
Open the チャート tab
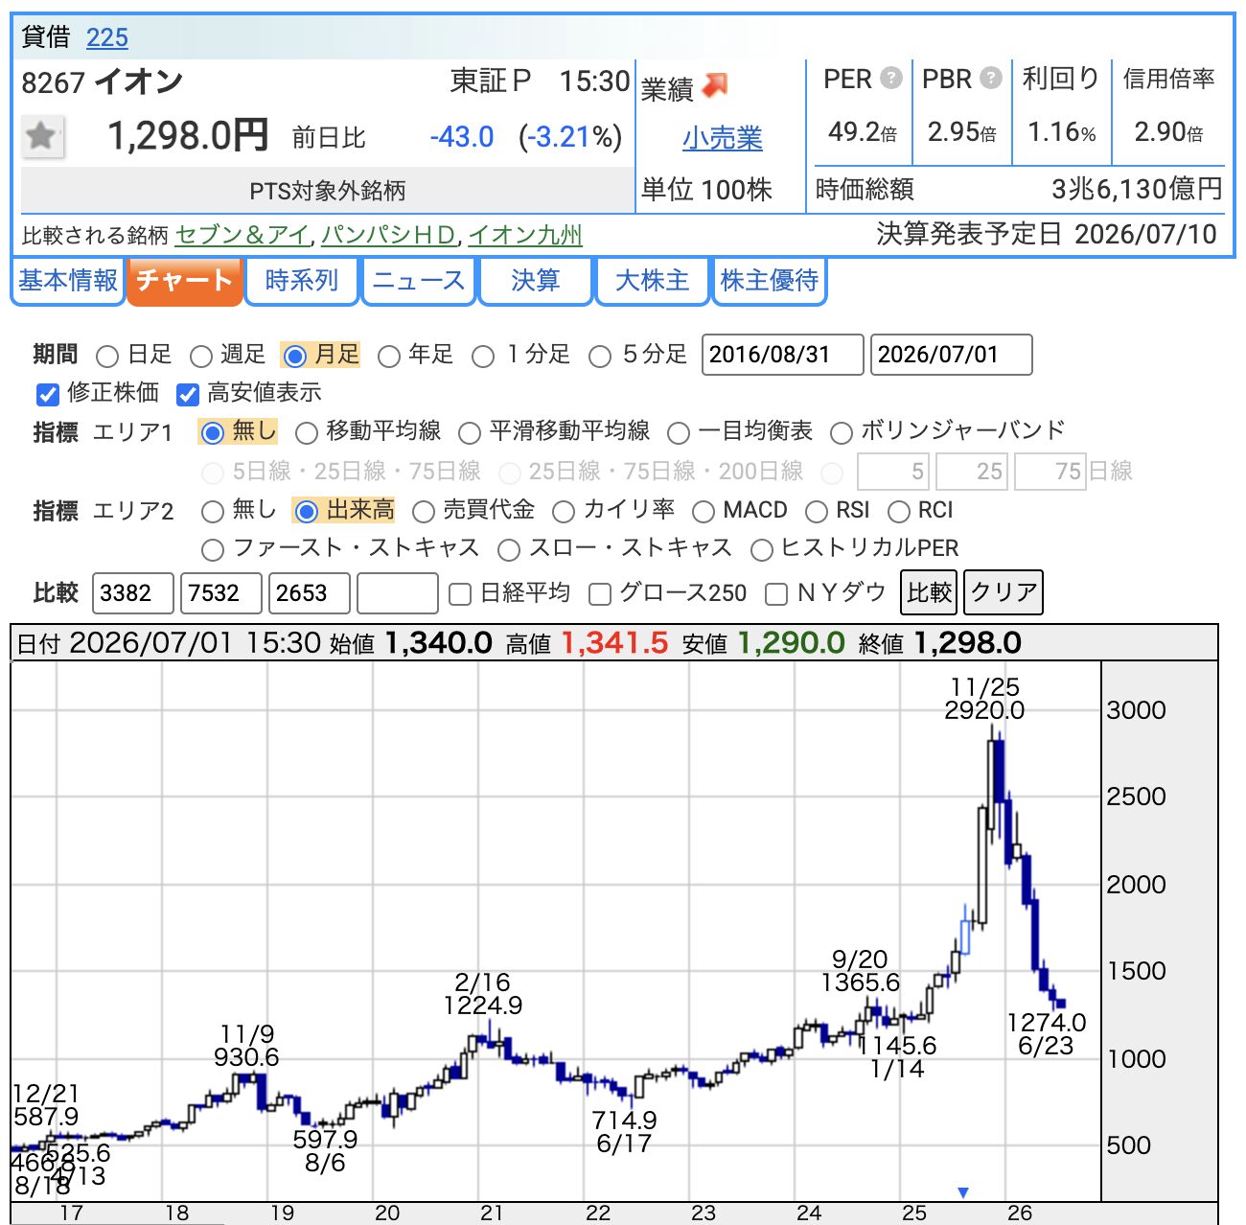185,281
